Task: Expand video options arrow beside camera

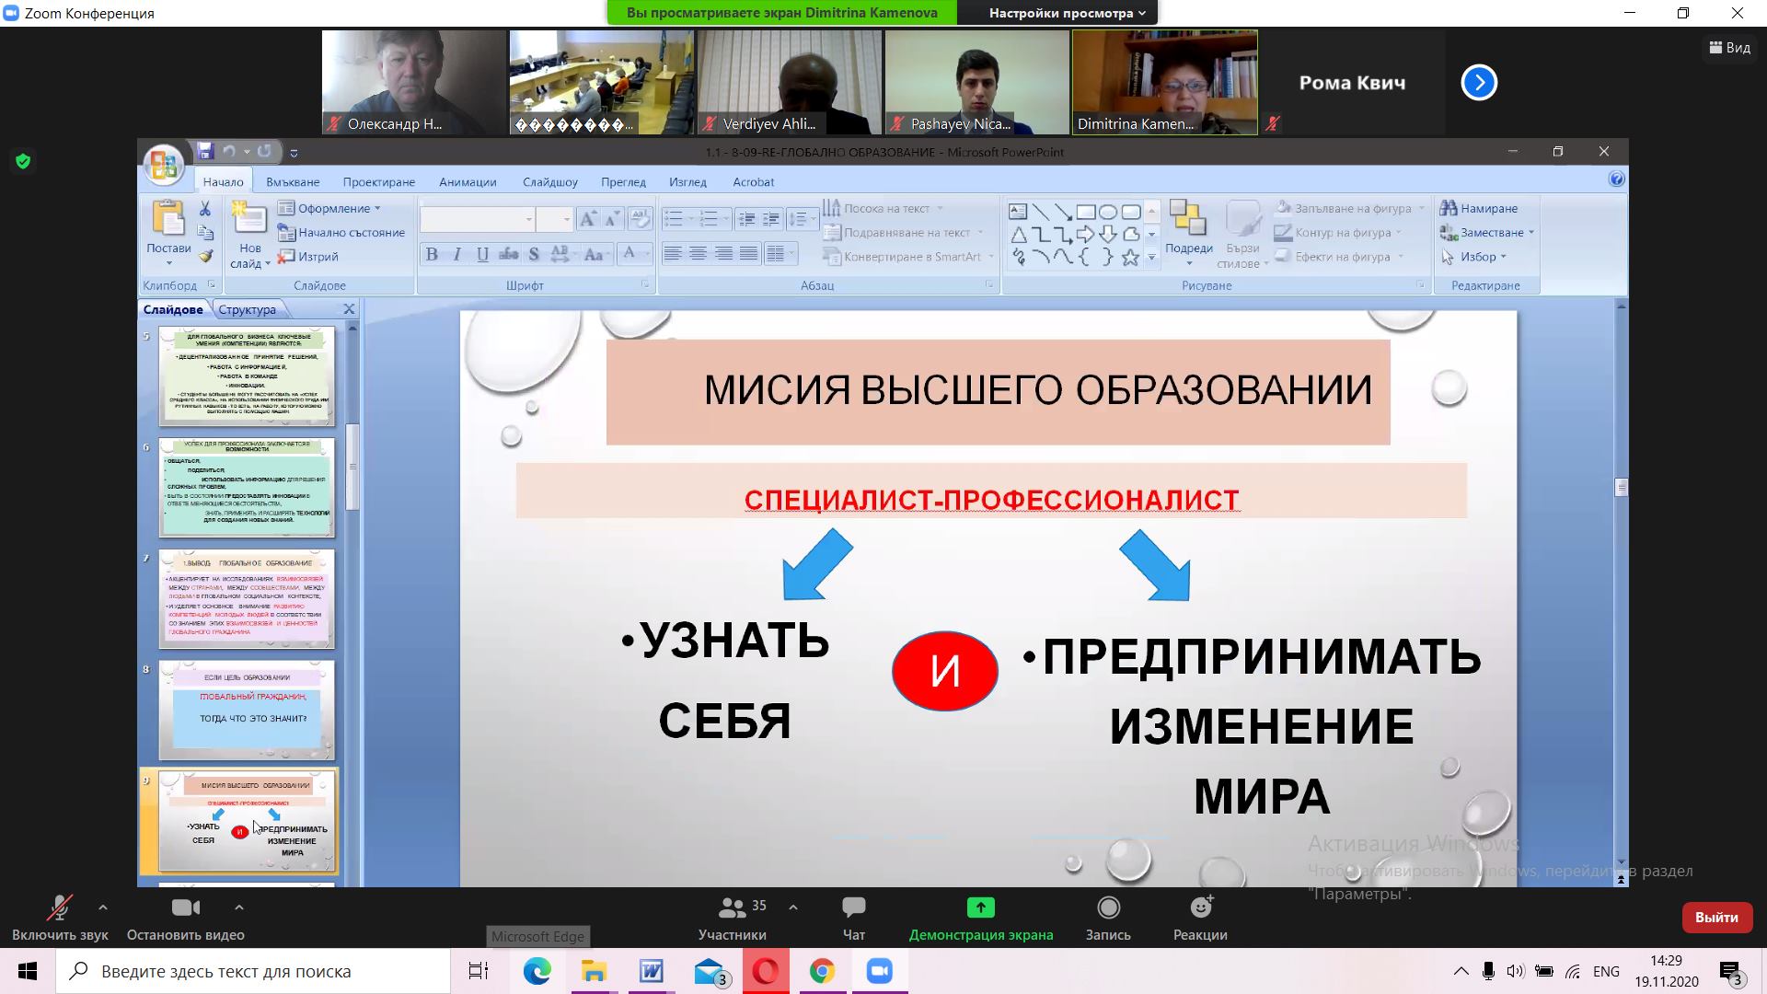Action: 239,907
